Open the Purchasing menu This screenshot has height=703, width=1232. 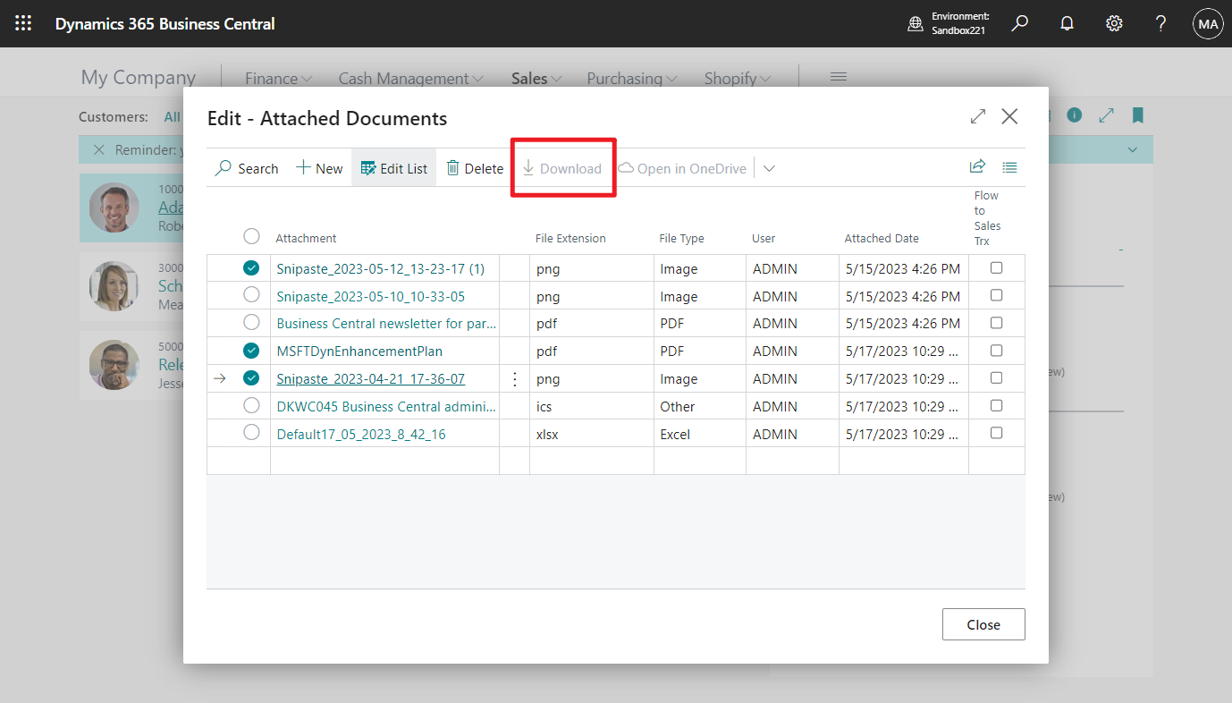pos(631,78)
